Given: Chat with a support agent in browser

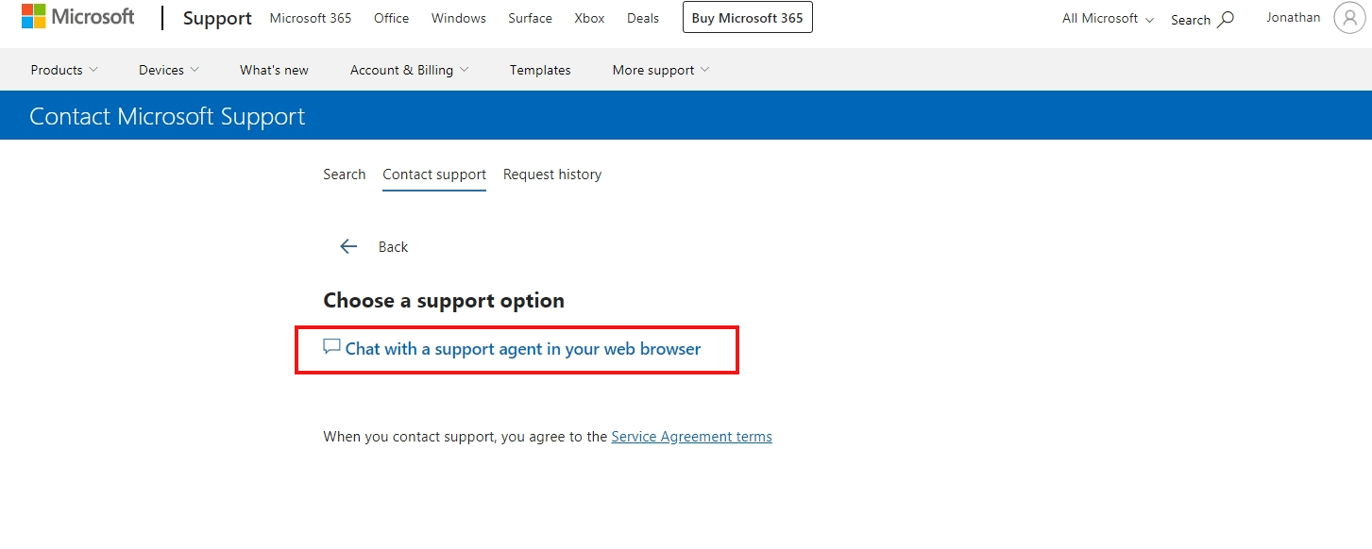Looking at the screenshot, I should [x=522, y=348].
